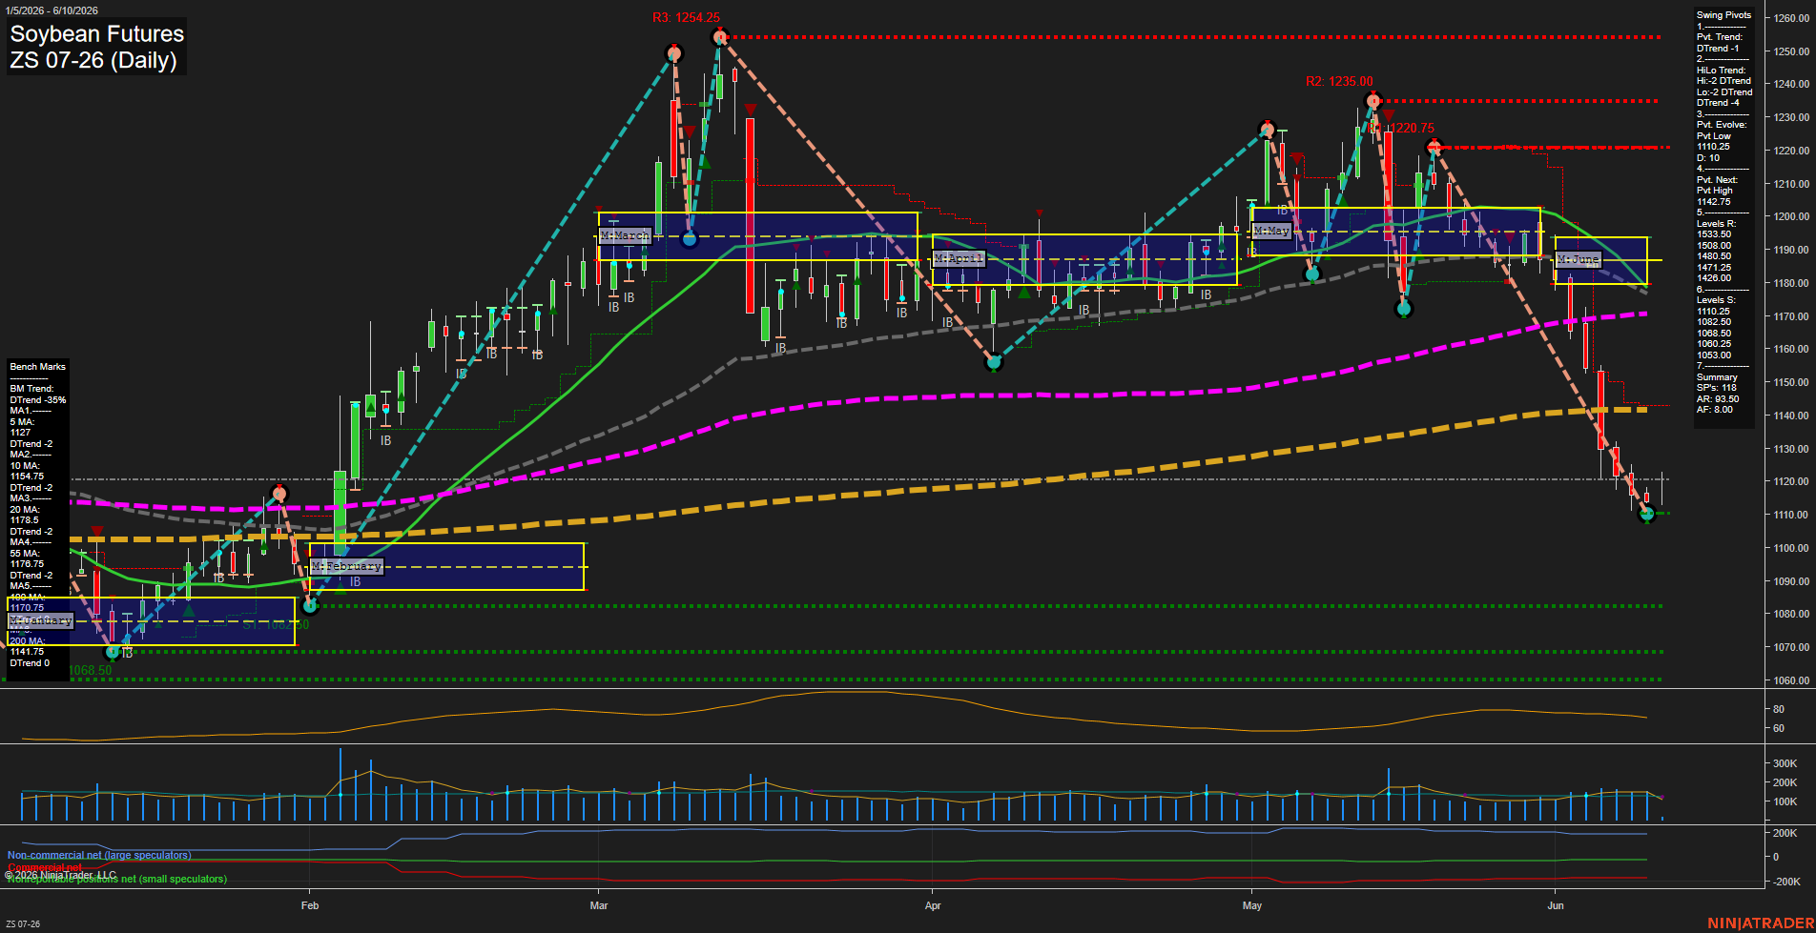
Task: Click the 5 MA value 1127
Action: [x=21, y=433]
